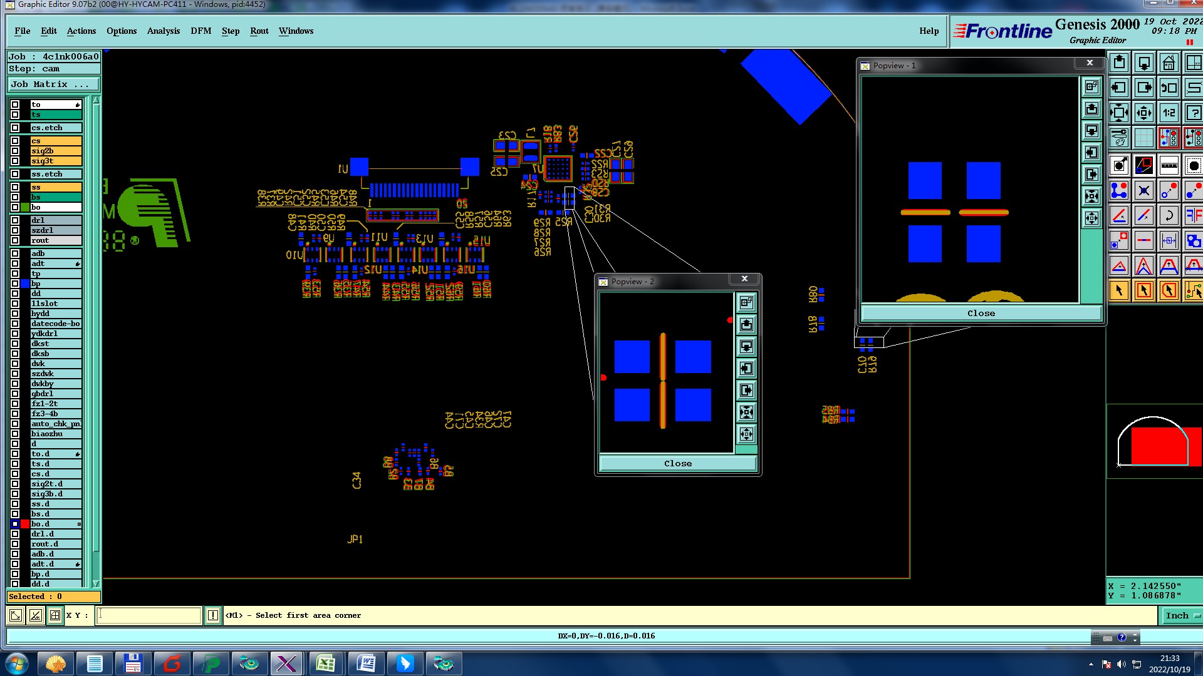1203x676 pixels.
Task: Click the exclamation mark icon near XY field
Action: (x=213, y=615)
